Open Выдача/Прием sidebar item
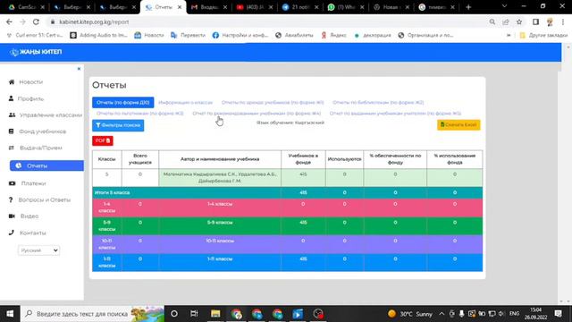Viewport: 572px width, 322px height. pyautogui.click(x=36, y=148)
